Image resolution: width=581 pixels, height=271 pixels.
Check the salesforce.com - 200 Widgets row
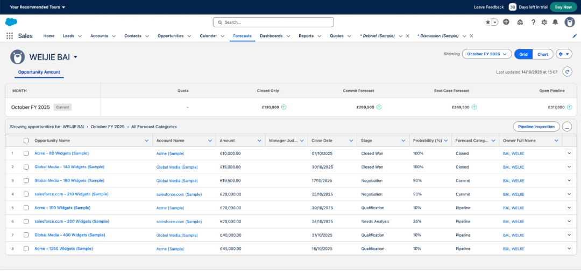pyautogui.click(x=26, y=221)
